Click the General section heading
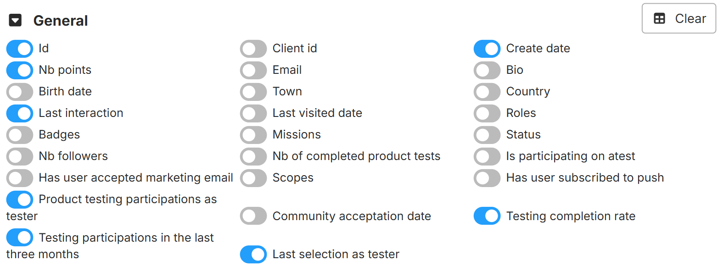 (61, 21)
